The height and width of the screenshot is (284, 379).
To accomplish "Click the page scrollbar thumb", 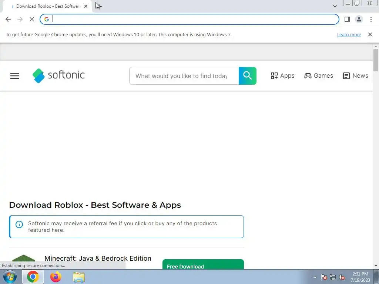I will [376, 60].
